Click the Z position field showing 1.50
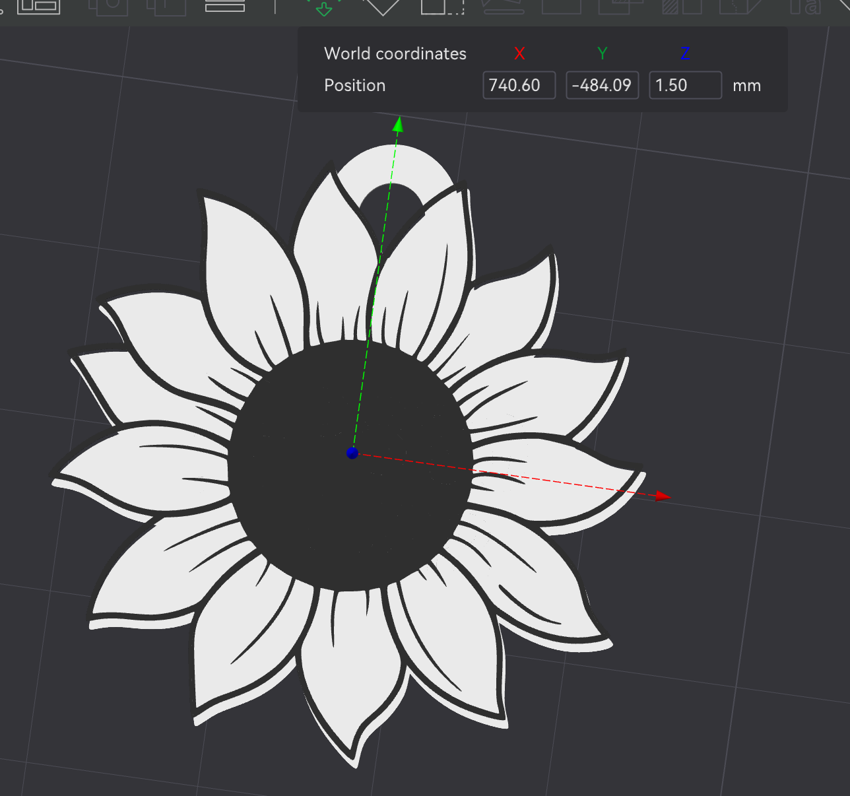850x796 pixels. click(685, 85)
